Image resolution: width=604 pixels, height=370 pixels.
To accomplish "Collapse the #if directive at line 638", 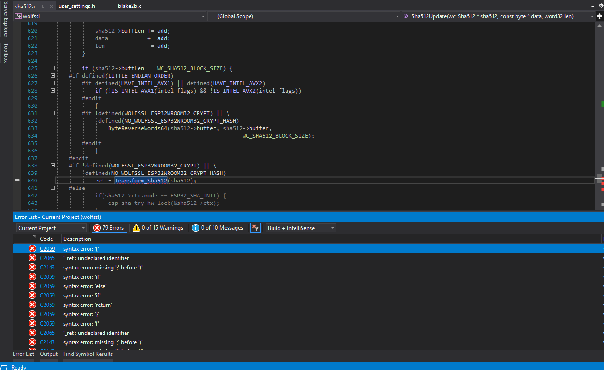I will (x=52, y=165).
